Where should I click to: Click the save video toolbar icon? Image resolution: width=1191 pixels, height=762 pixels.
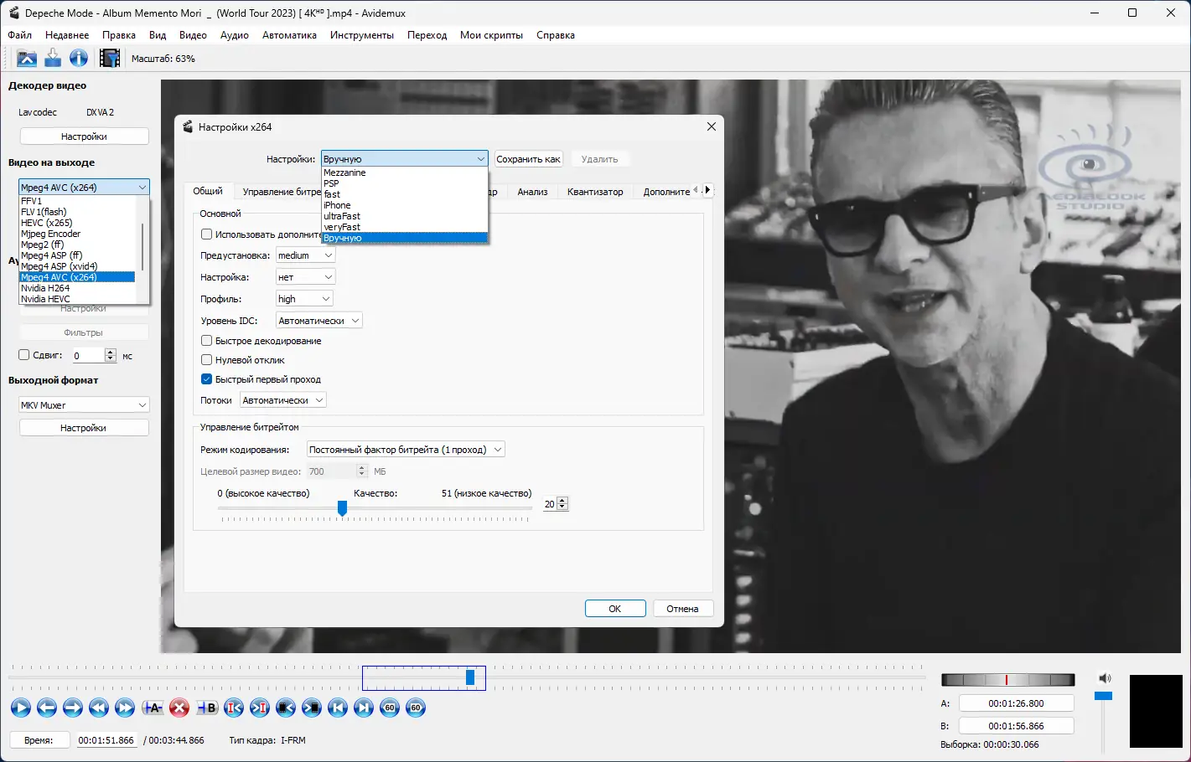(x=53, y=59)
